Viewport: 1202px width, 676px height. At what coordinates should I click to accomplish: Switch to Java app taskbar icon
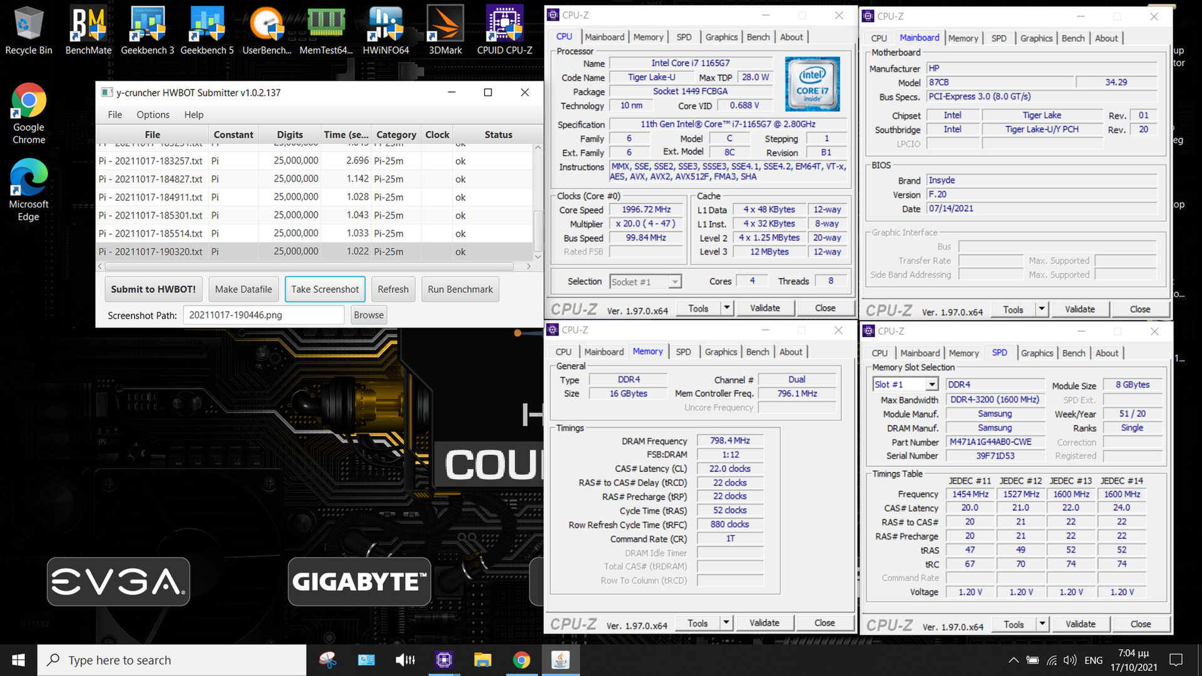(560, 660)
